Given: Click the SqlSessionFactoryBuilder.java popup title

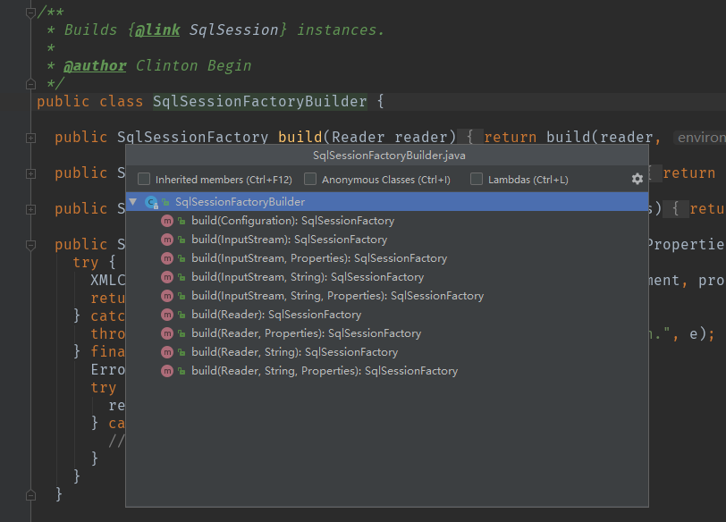Looking at the screenshot, I should [x=389, y=155].
